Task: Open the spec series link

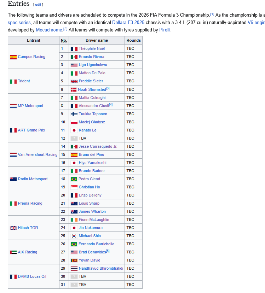Action: coord(19,22)
